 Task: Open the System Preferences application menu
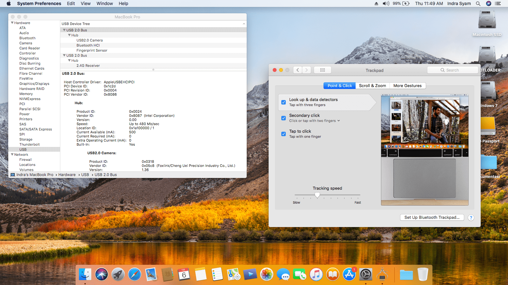39,3
